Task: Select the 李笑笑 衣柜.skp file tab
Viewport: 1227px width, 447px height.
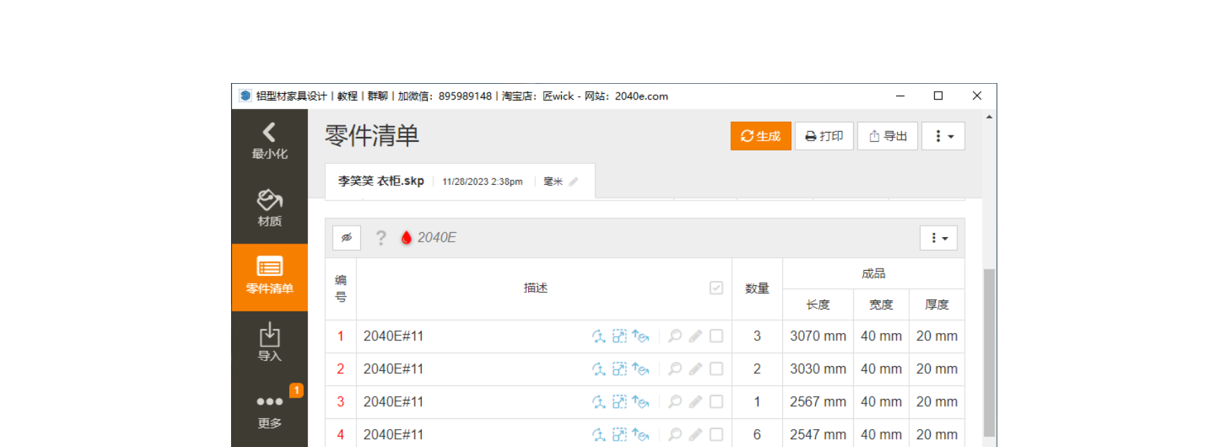Action: point(381,181)
